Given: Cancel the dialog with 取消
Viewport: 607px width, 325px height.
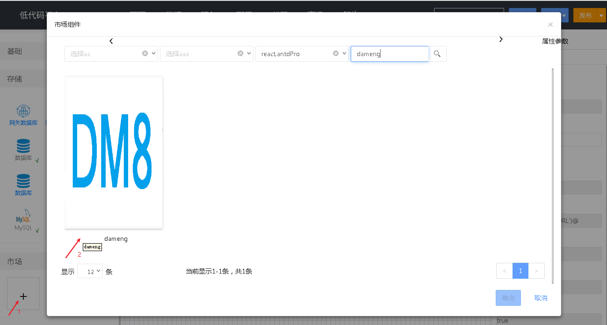Looking at the screenshot, I should pos(541,298).
